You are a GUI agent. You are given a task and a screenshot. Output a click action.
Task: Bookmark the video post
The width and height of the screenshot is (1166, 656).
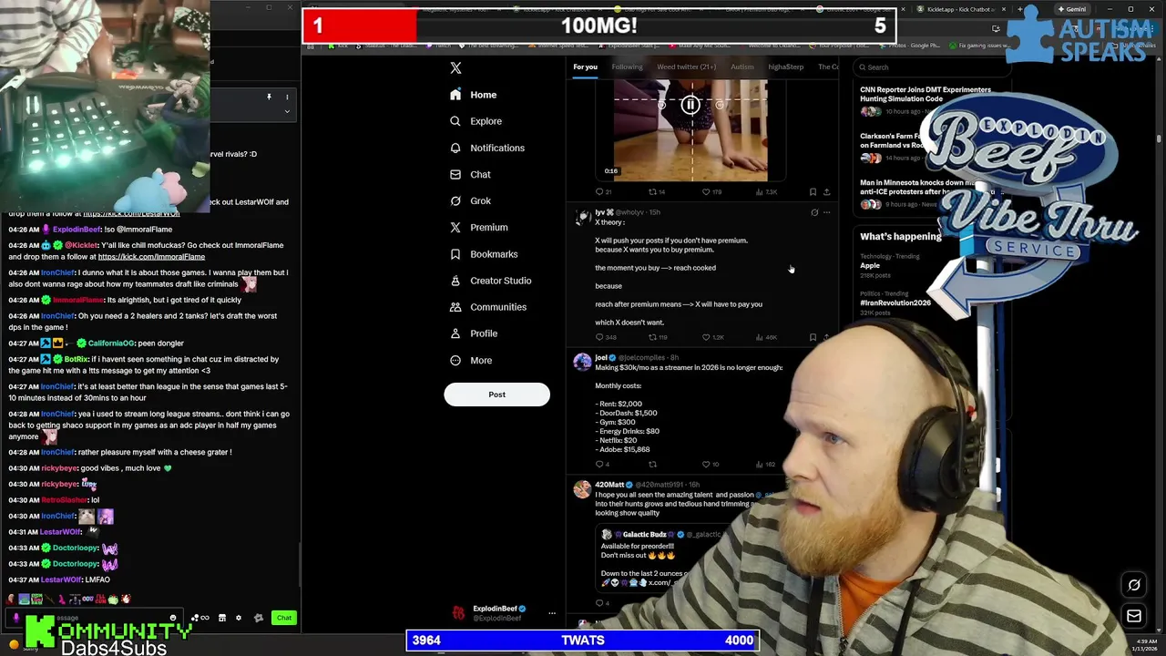point(813,192)
